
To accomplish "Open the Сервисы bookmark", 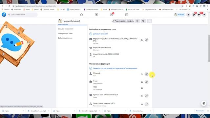I will pyautogui.click(x=6, y=10).
